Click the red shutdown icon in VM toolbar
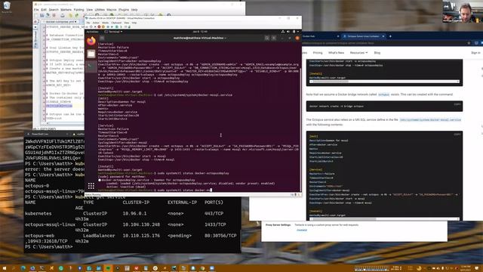 [99, 27]
